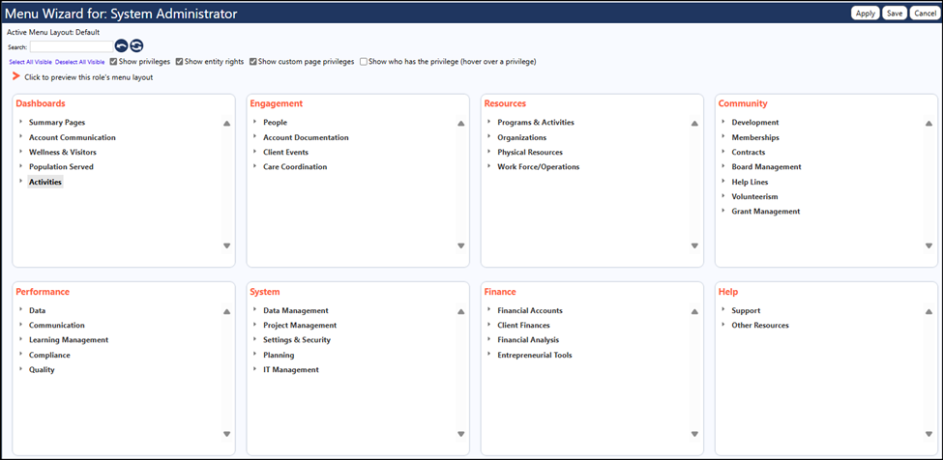Select Financial Analysis item
The height and width of the screenshot is (460, 943).
coord(528,340)
